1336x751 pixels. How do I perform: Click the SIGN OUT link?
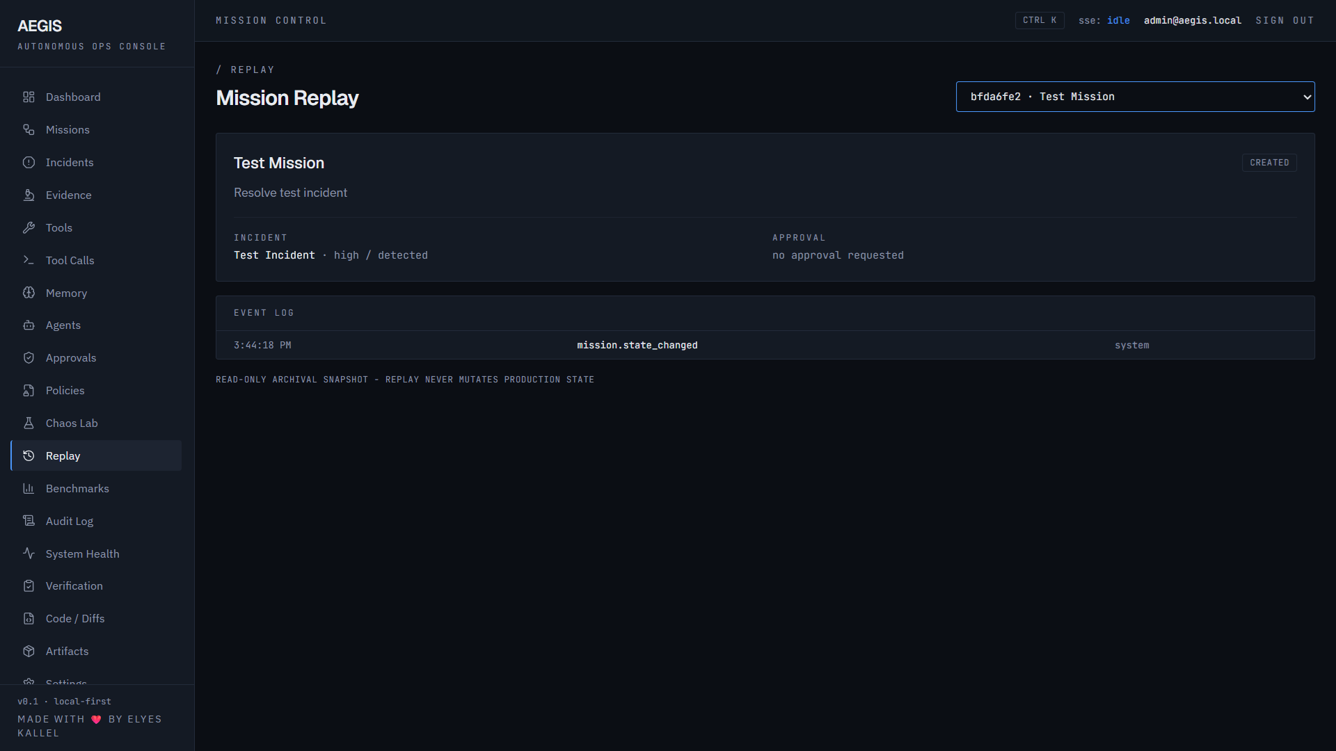pyautogui.click(x=1285, y=20)
